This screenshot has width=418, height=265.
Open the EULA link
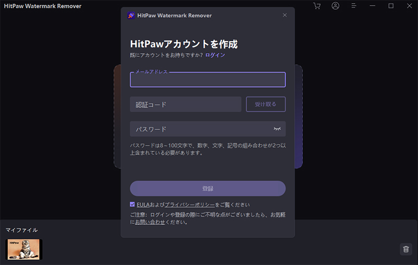pyautogui.click(x=143, y=204)
